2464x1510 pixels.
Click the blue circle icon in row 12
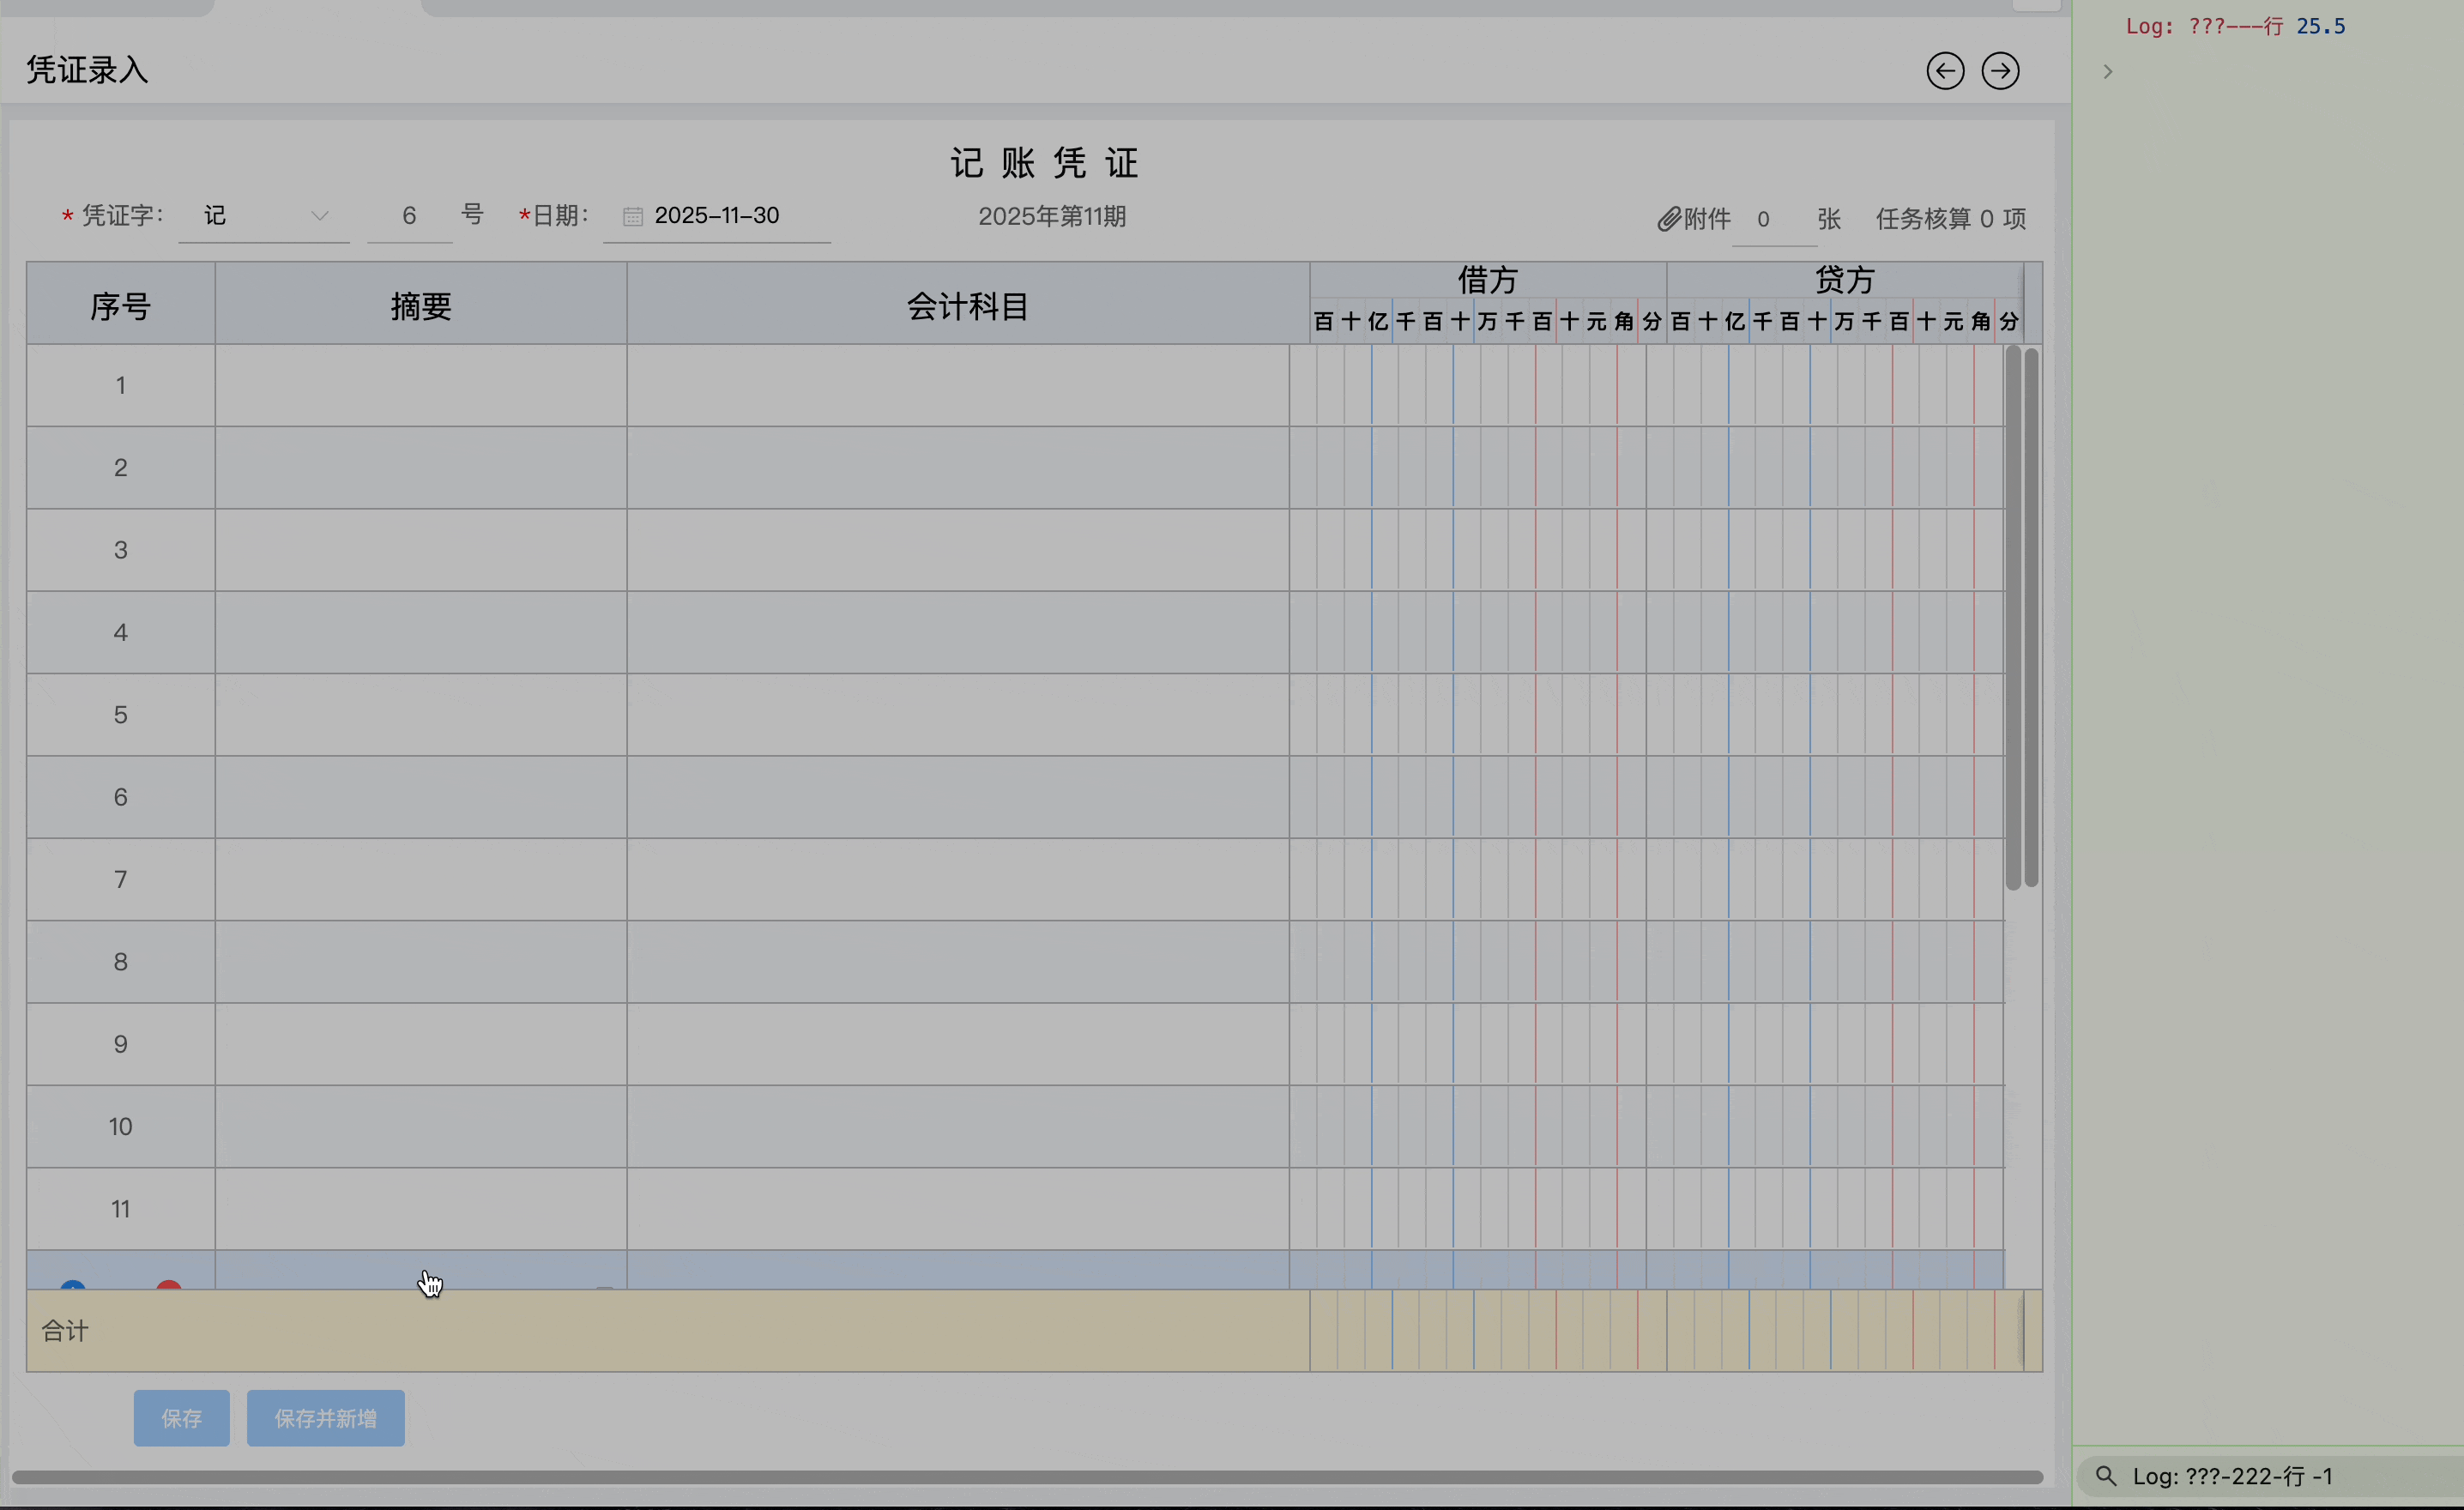pyautogui.click(x=72, y=1284)
